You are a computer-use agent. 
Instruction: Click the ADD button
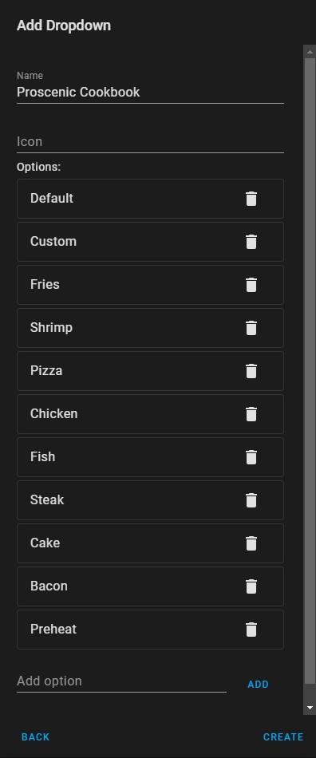(x=258, y=685)
